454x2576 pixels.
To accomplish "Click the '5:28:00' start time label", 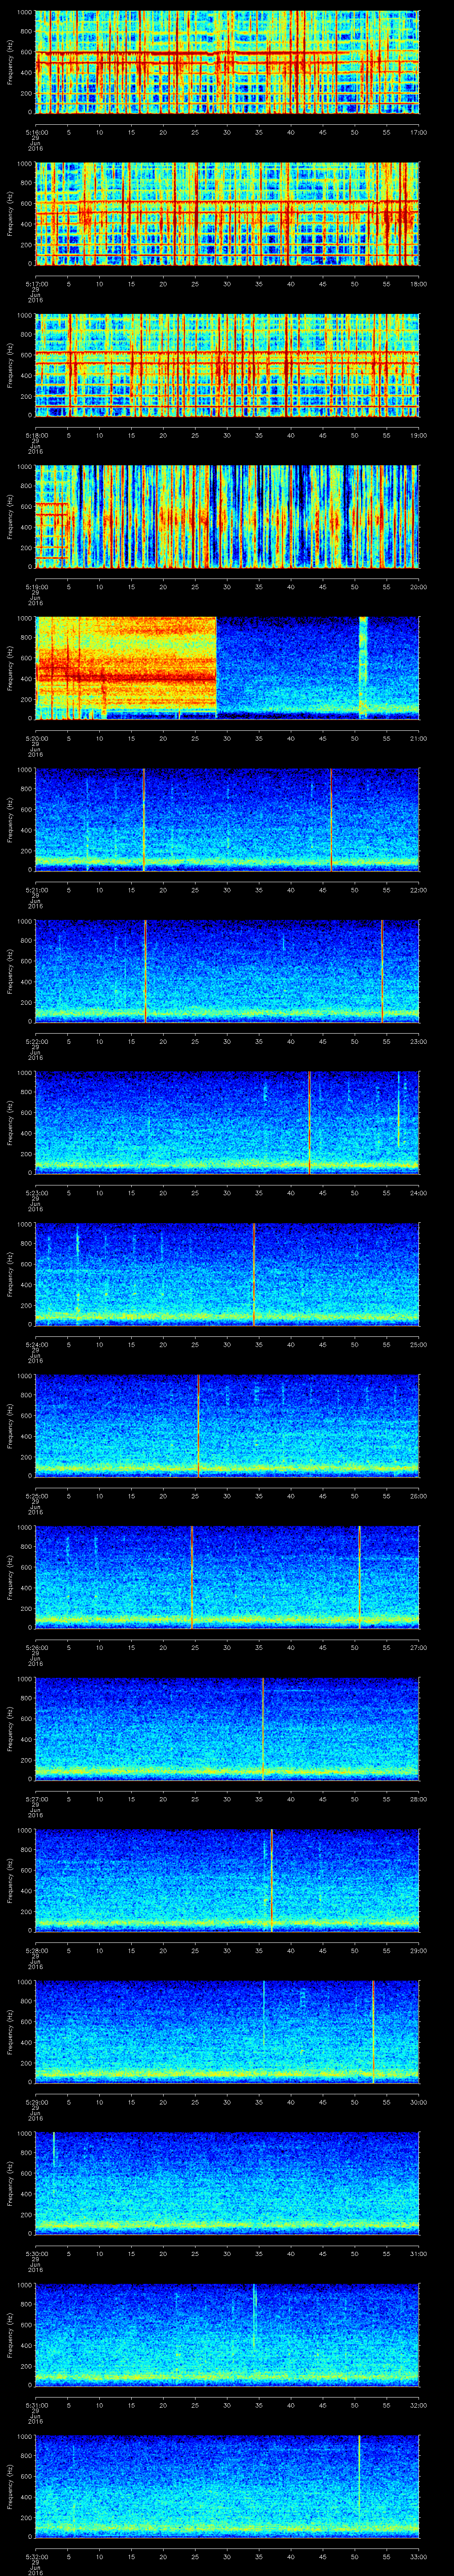I will click(36, 1951).
